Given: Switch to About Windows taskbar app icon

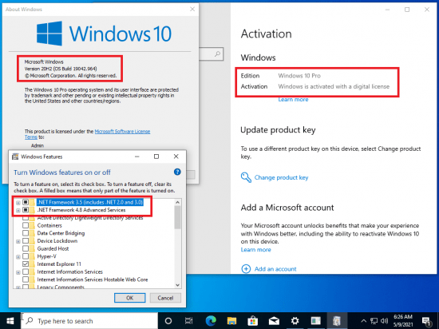Looking at the screenshot, I should pyautogui.click(x=315, y=321).
